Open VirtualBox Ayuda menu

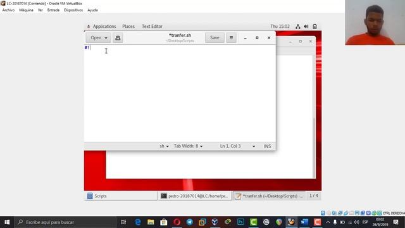tap(92, 10)
